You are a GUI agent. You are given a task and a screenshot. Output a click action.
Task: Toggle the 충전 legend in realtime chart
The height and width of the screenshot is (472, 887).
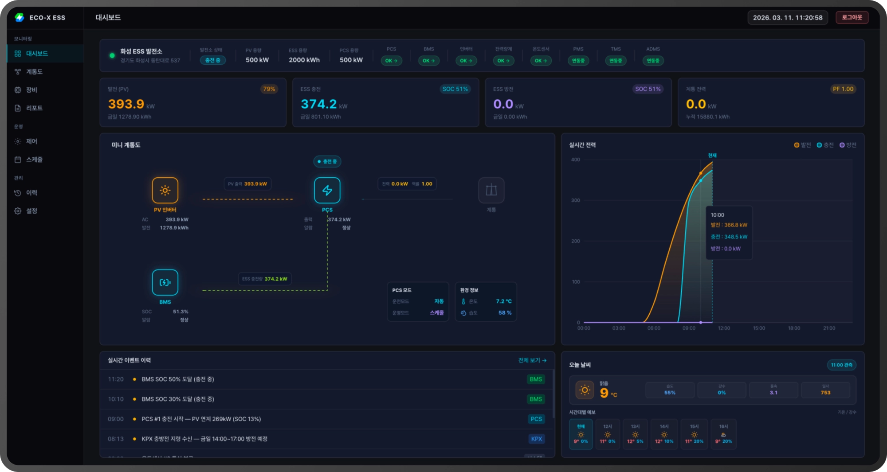click(x=825, y=145)
